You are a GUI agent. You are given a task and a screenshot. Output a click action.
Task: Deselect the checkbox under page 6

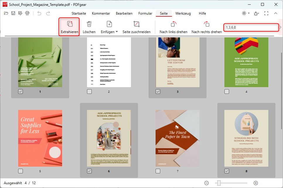click(89, 171)
